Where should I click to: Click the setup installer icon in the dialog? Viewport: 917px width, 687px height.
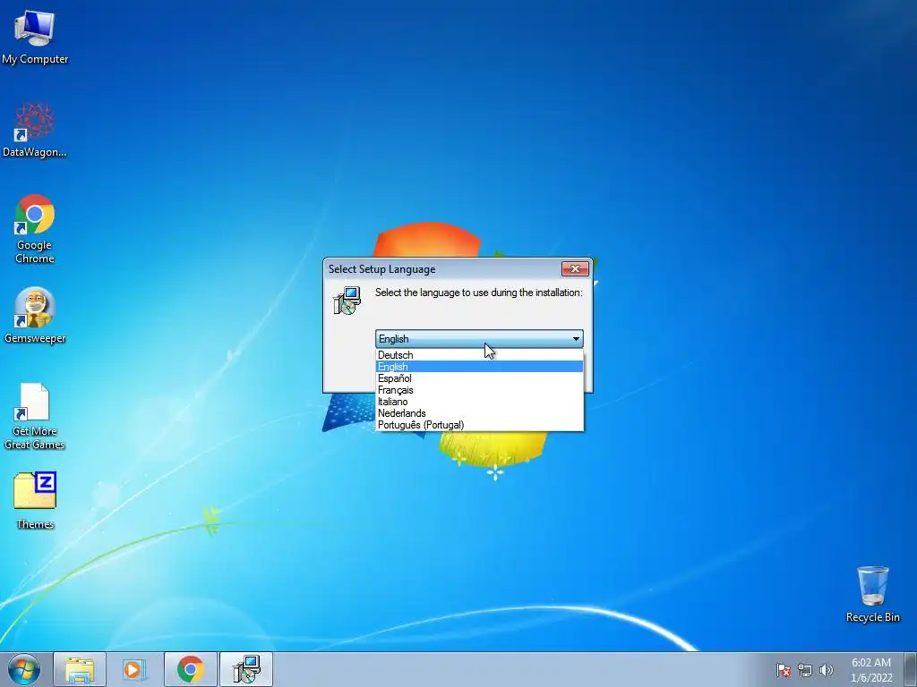tap(347, 301)
